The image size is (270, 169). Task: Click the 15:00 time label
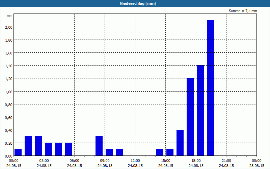pos(165,161)
